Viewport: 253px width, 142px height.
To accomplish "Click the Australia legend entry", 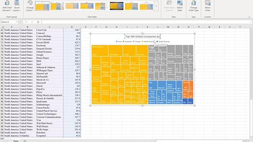I will [x=127, y=41].
